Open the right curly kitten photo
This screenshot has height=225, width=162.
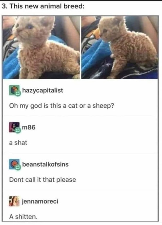(120, 47)
